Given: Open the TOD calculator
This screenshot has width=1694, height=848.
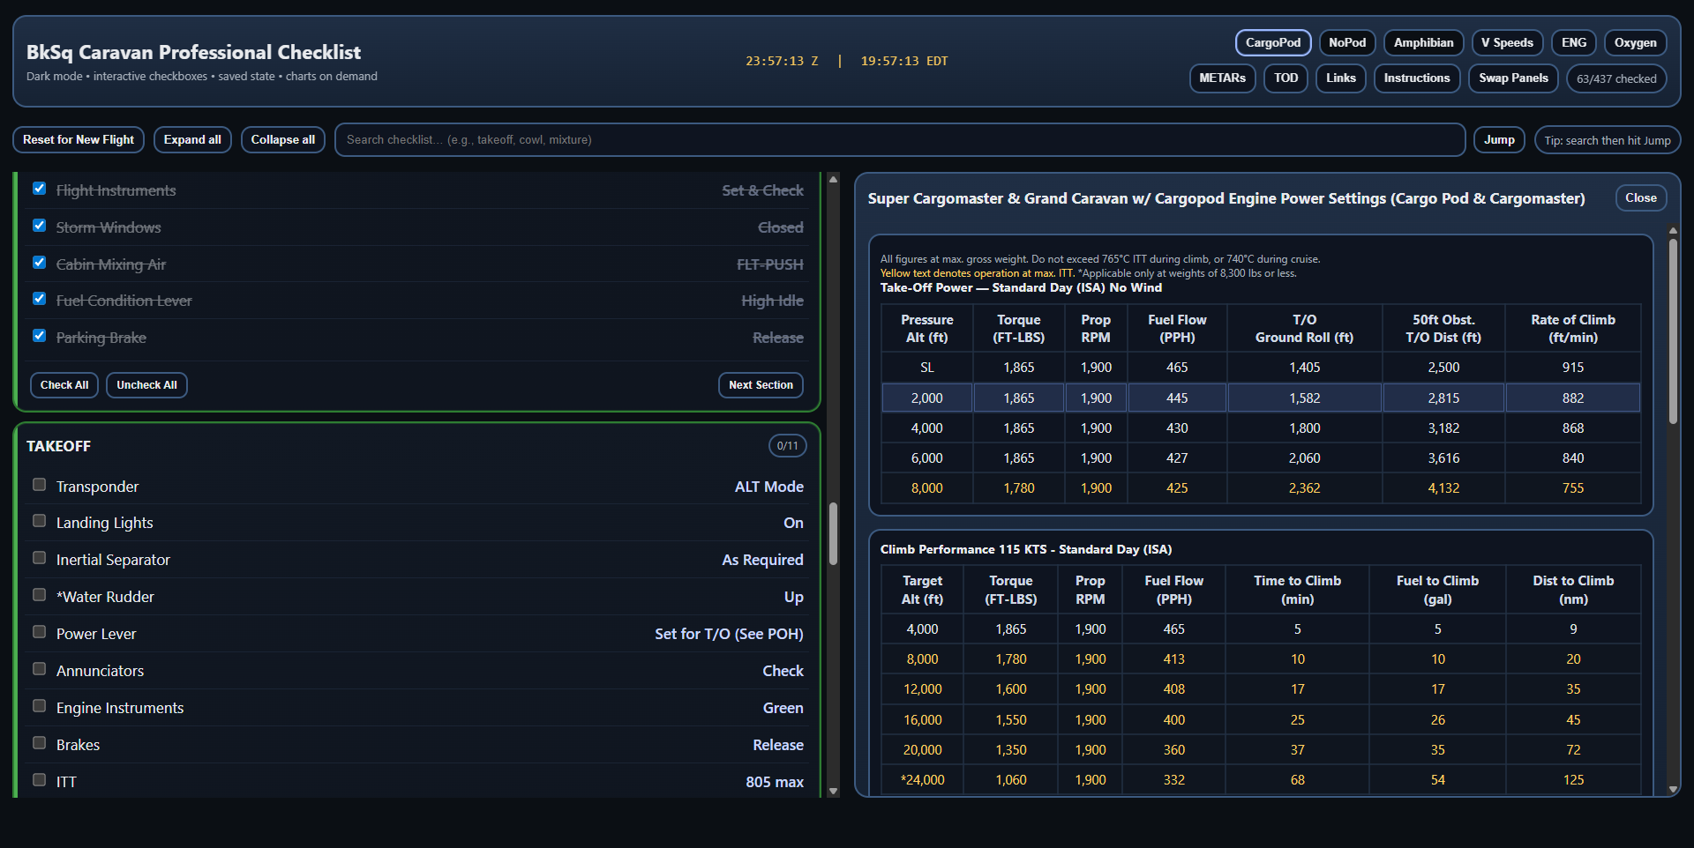Looking at the screenshot, I should pyautogui.click(x=1285, y=78).
